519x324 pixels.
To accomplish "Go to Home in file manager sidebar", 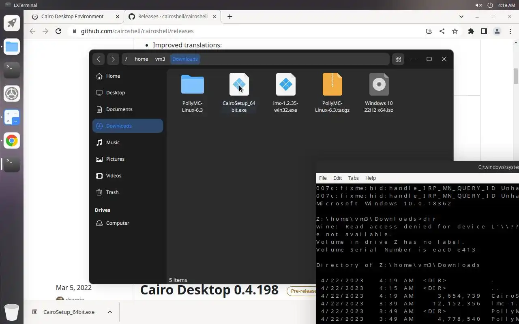I will tap(128, 76).
